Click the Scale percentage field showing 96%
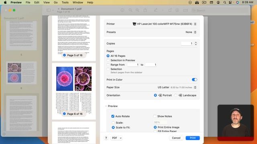 tap(160, 122)
